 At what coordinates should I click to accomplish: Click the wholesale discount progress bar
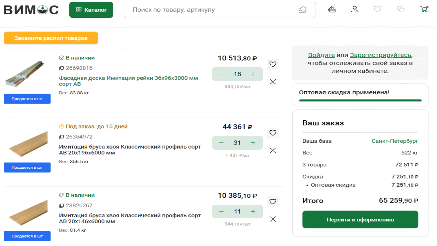360,100
